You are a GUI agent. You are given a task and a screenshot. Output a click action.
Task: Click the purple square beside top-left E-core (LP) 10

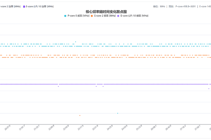click(24, 7)
